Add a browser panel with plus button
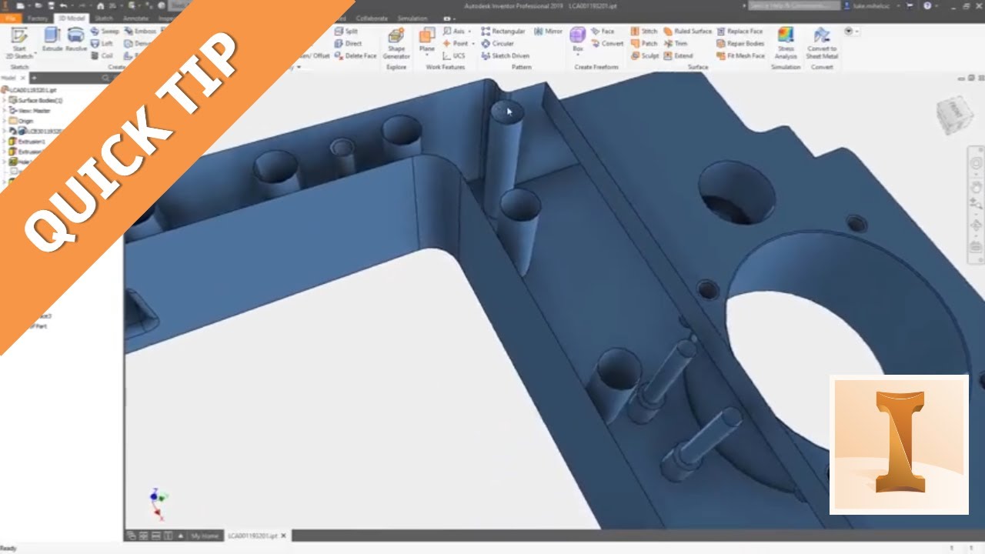 coord(34,78)
